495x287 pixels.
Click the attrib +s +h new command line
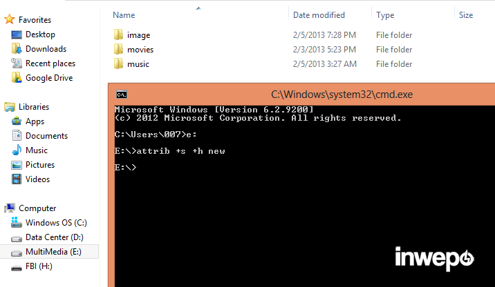[x=170, y=151]
